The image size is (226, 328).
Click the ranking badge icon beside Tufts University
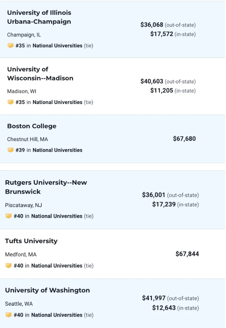[x=8, y=265]
